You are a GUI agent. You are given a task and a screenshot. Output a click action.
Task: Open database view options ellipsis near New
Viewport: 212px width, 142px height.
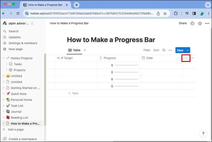(x=170, y=50)
